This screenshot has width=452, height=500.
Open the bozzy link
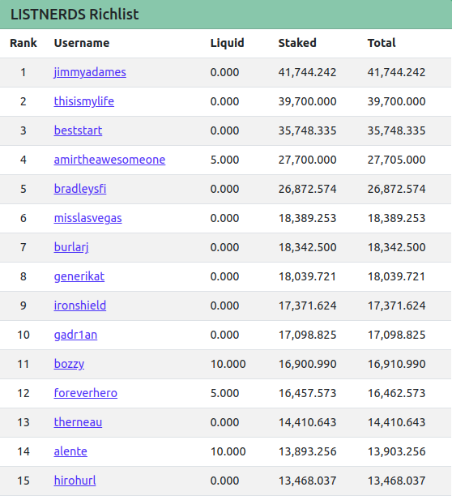pos(69,364)
